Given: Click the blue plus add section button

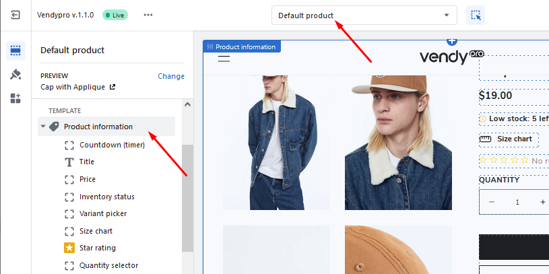Looking at the screenshot, I should click(452, 42).
